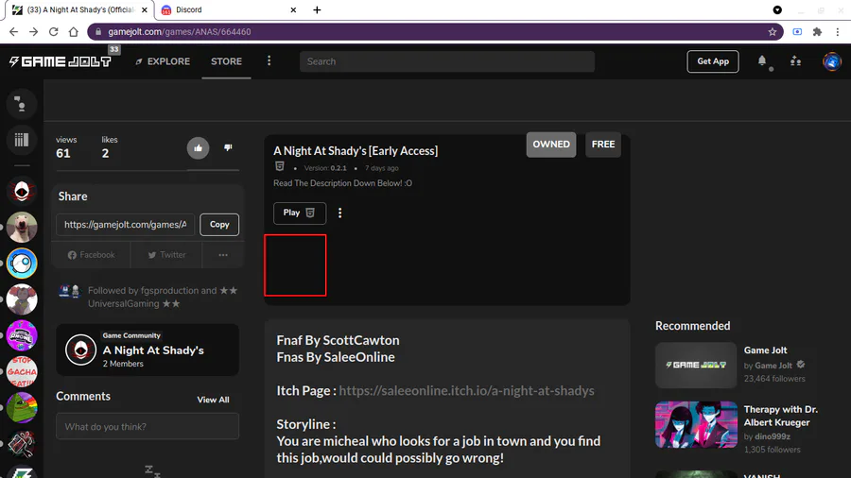Open a new browser tab
The image size is (851, 478).
point(317,9)
